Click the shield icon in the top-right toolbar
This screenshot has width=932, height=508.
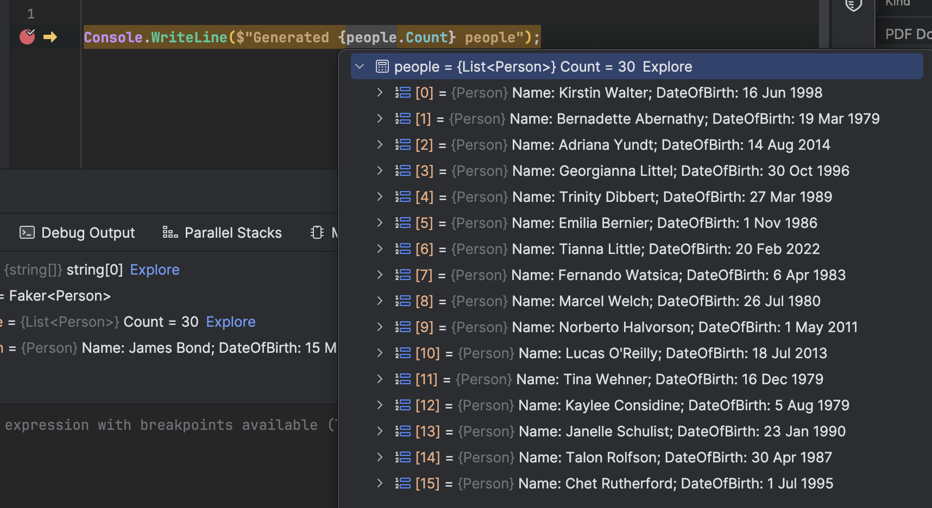pyautogui.click(x=853, y=6)
